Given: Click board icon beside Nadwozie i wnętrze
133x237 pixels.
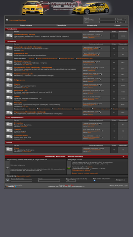Looking at the screenshot, I should tap(9, 62).
